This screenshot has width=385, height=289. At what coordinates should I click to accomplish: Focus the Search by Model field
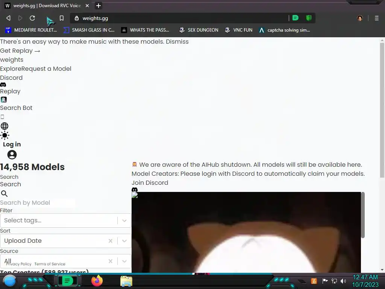(x=37, y=203)
